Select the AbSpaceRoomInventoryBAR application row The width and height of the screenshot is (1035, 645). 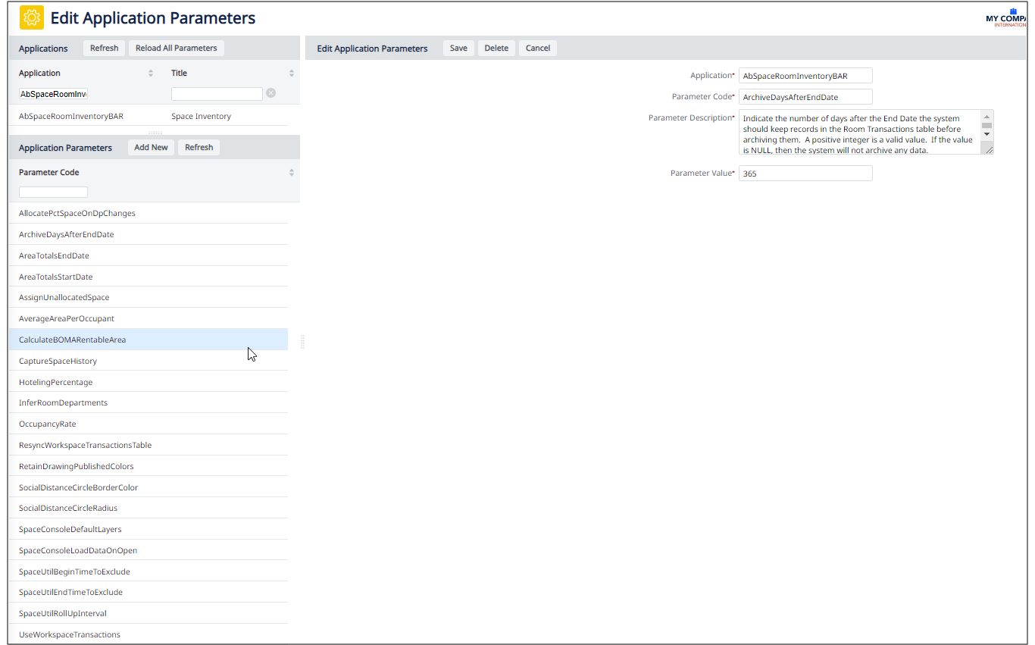[x=71, y=117]
